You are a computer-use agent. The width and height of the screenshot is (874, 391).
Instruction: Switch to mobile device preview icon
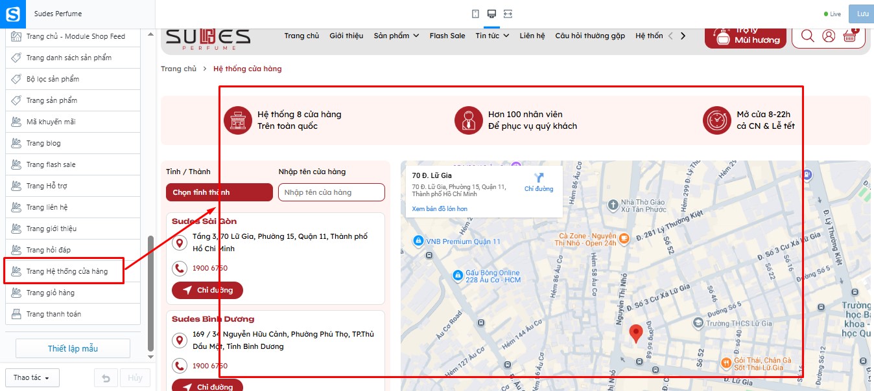(x=475, y=14)
